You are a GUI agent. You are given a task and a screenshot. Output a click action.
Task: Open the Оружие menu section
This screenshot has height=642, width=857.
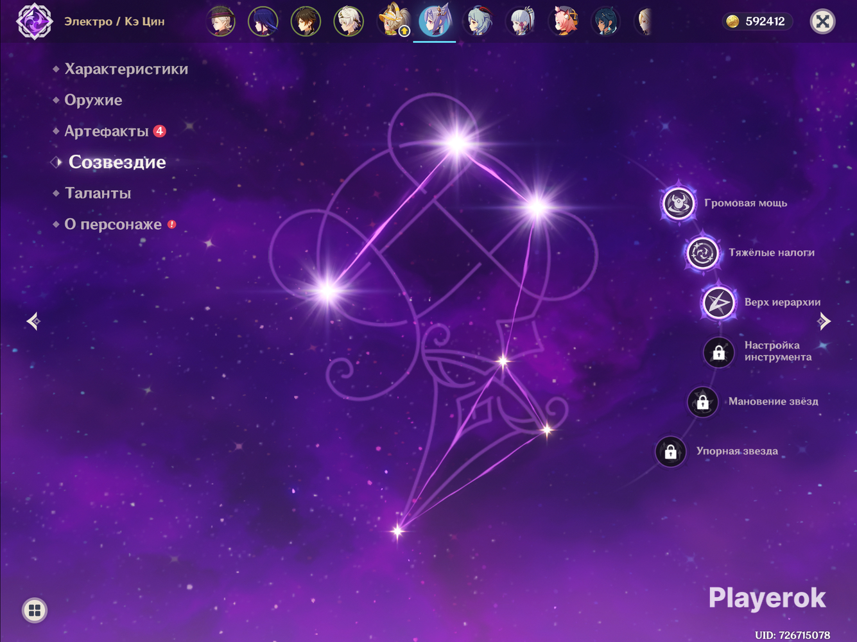[93, 100]
